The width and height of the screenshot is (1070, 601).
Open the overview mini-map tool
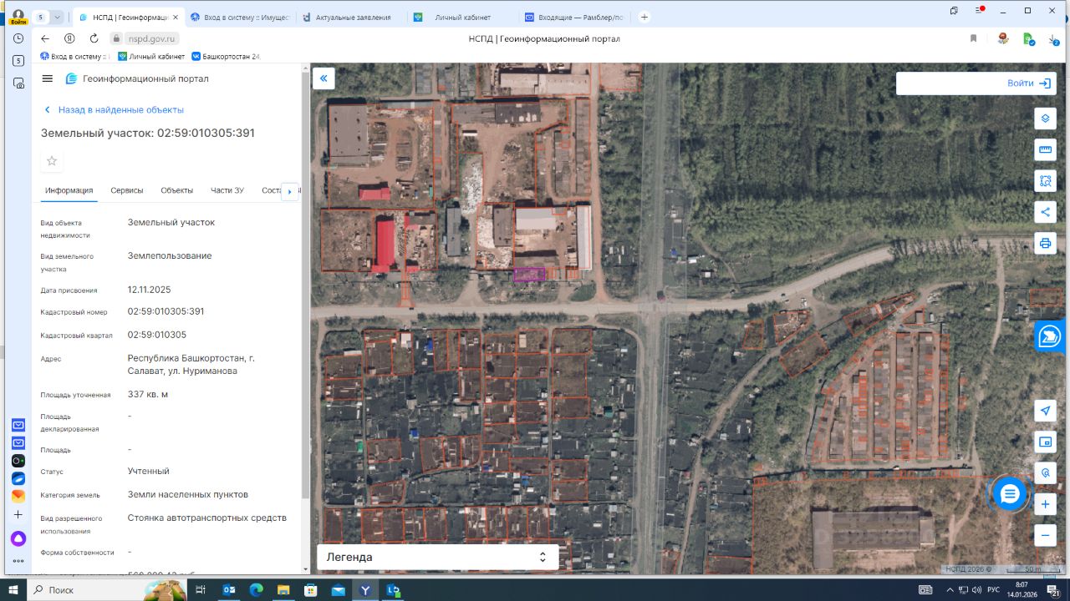(x=1045, y=442)
